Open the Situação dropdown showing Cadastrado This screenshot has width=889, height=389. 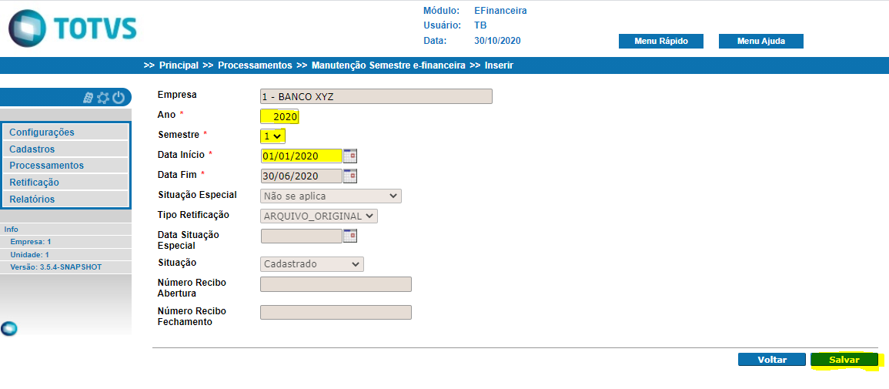coord(312,264)
